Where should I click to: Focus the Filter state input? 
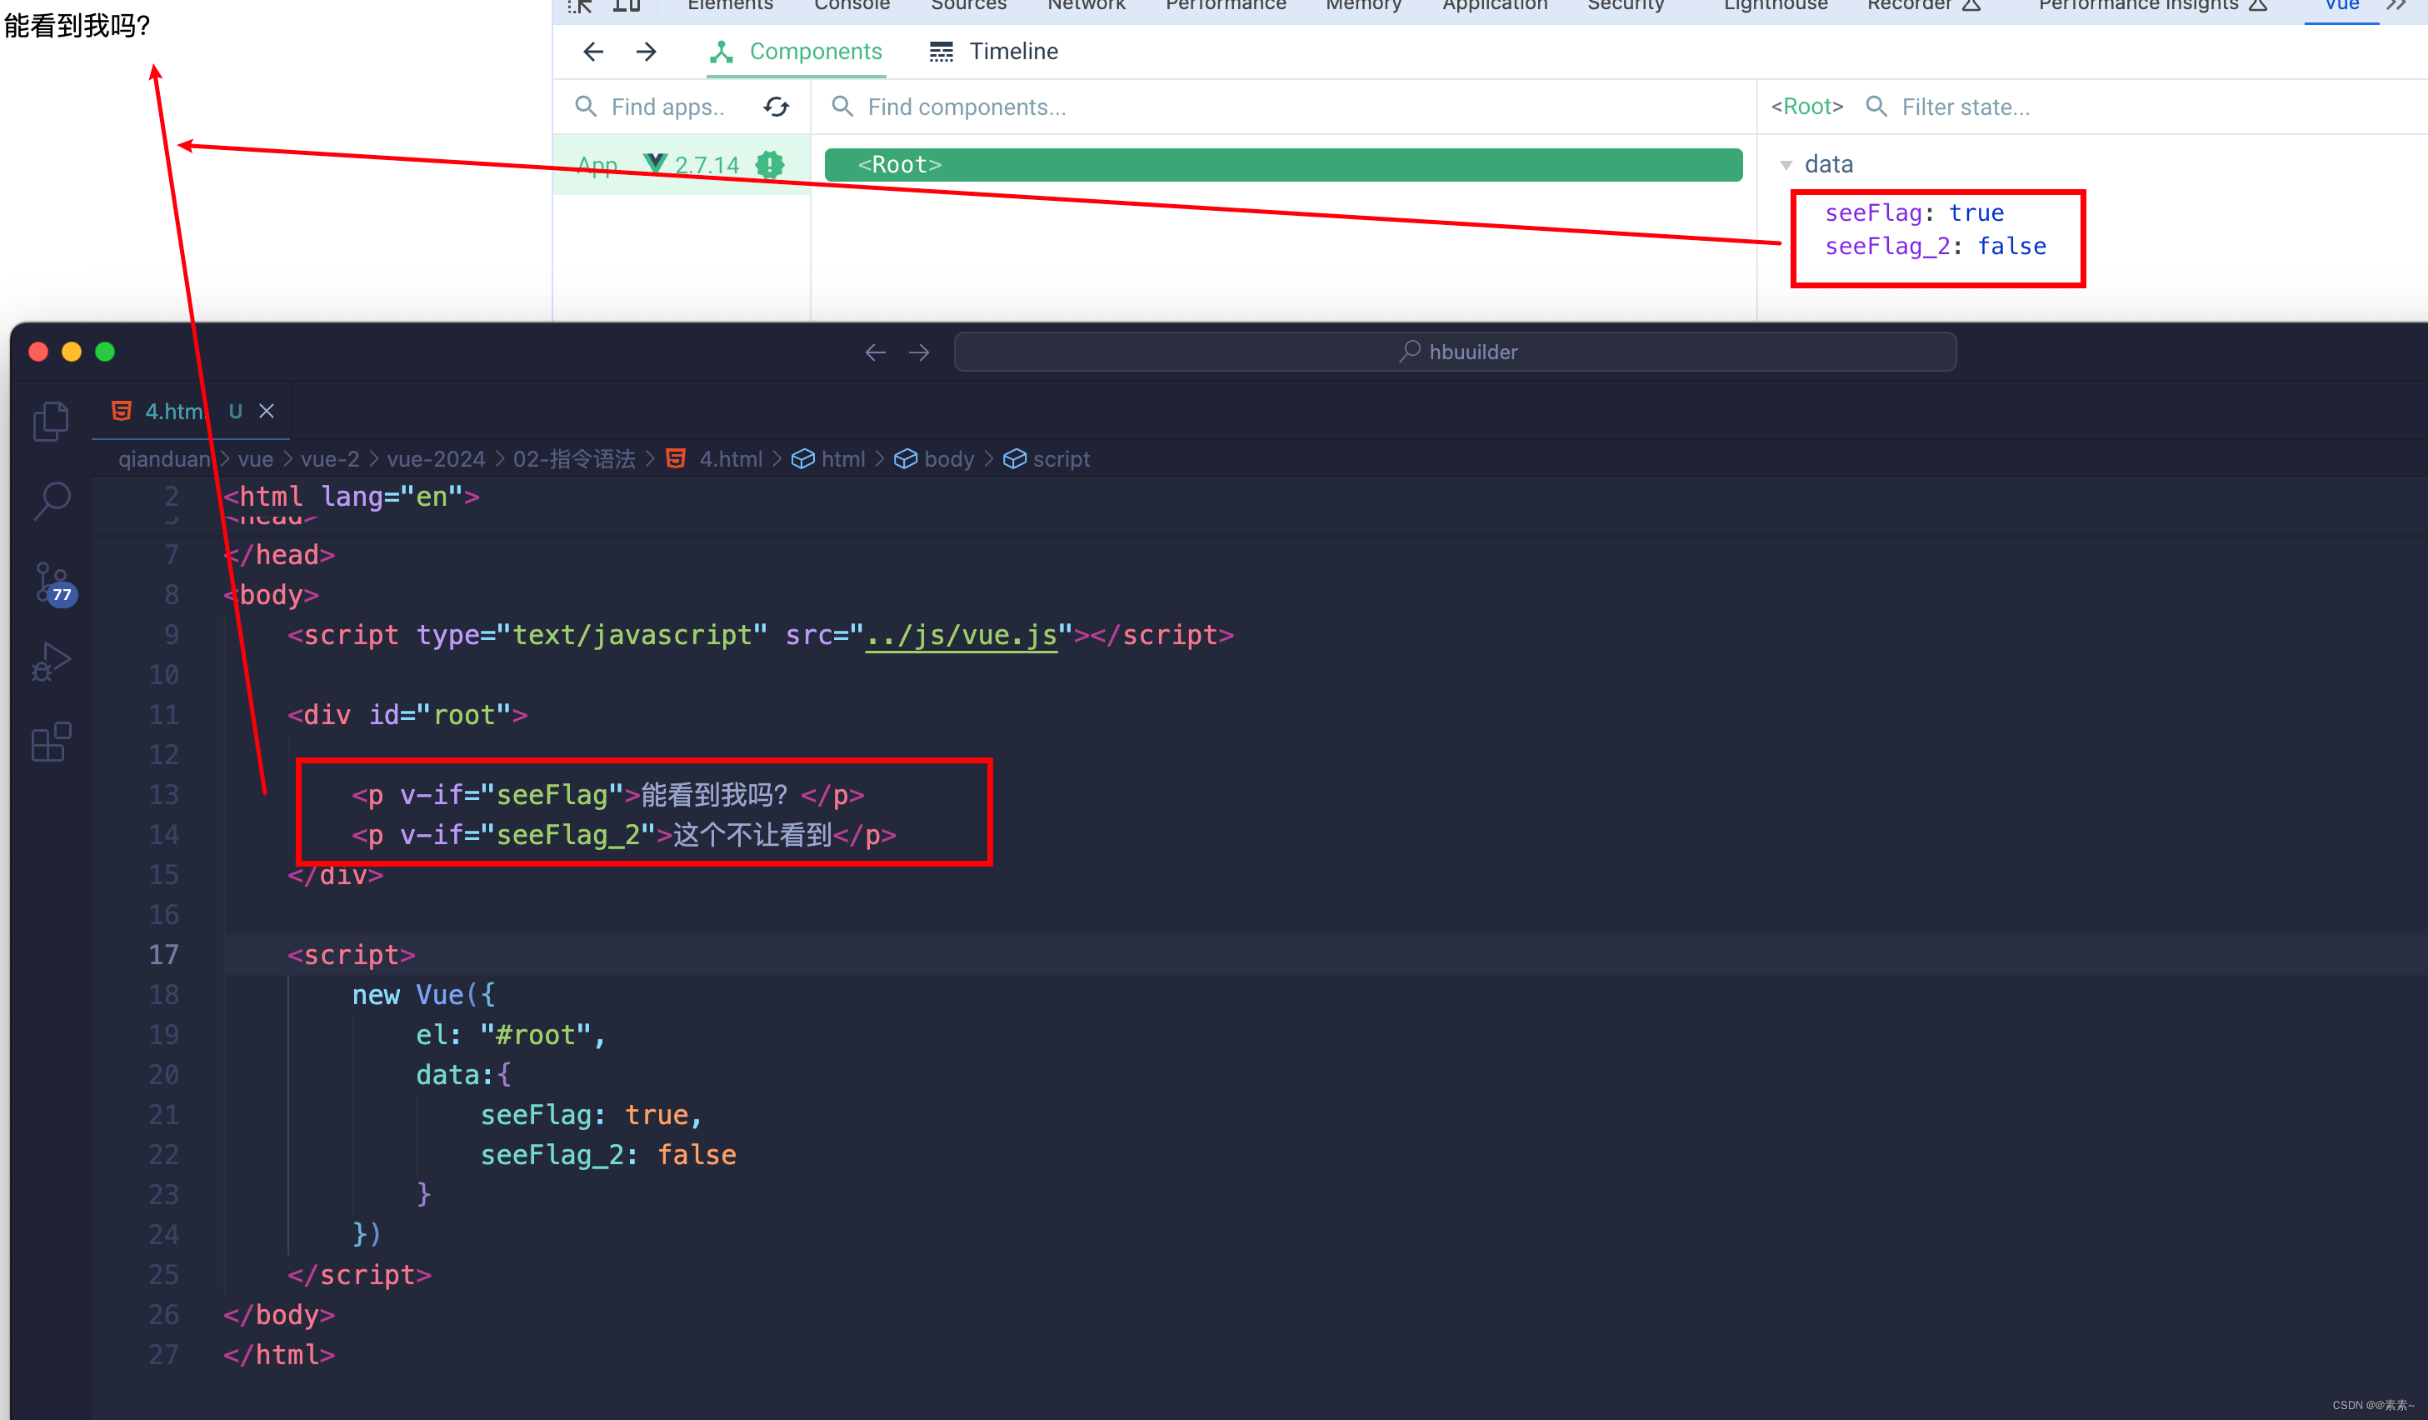coord(1966,107)
